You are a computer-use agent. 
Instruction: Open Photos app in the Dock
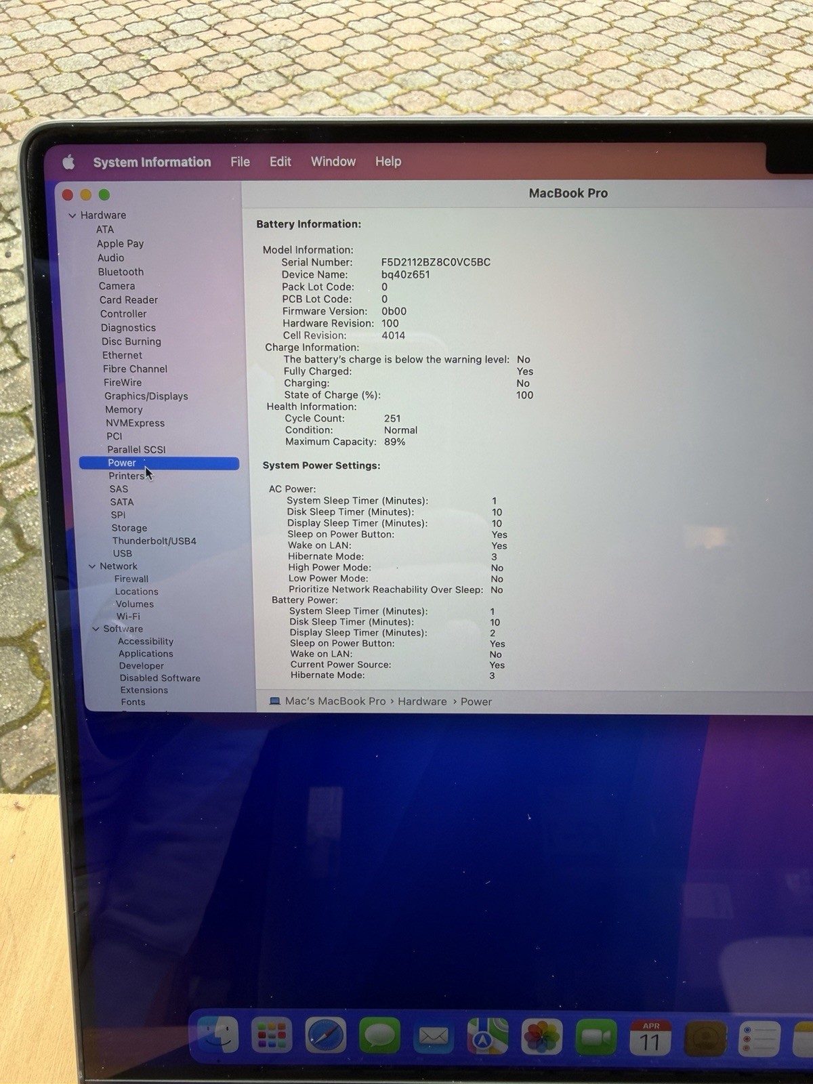(x=542, y=1037)
